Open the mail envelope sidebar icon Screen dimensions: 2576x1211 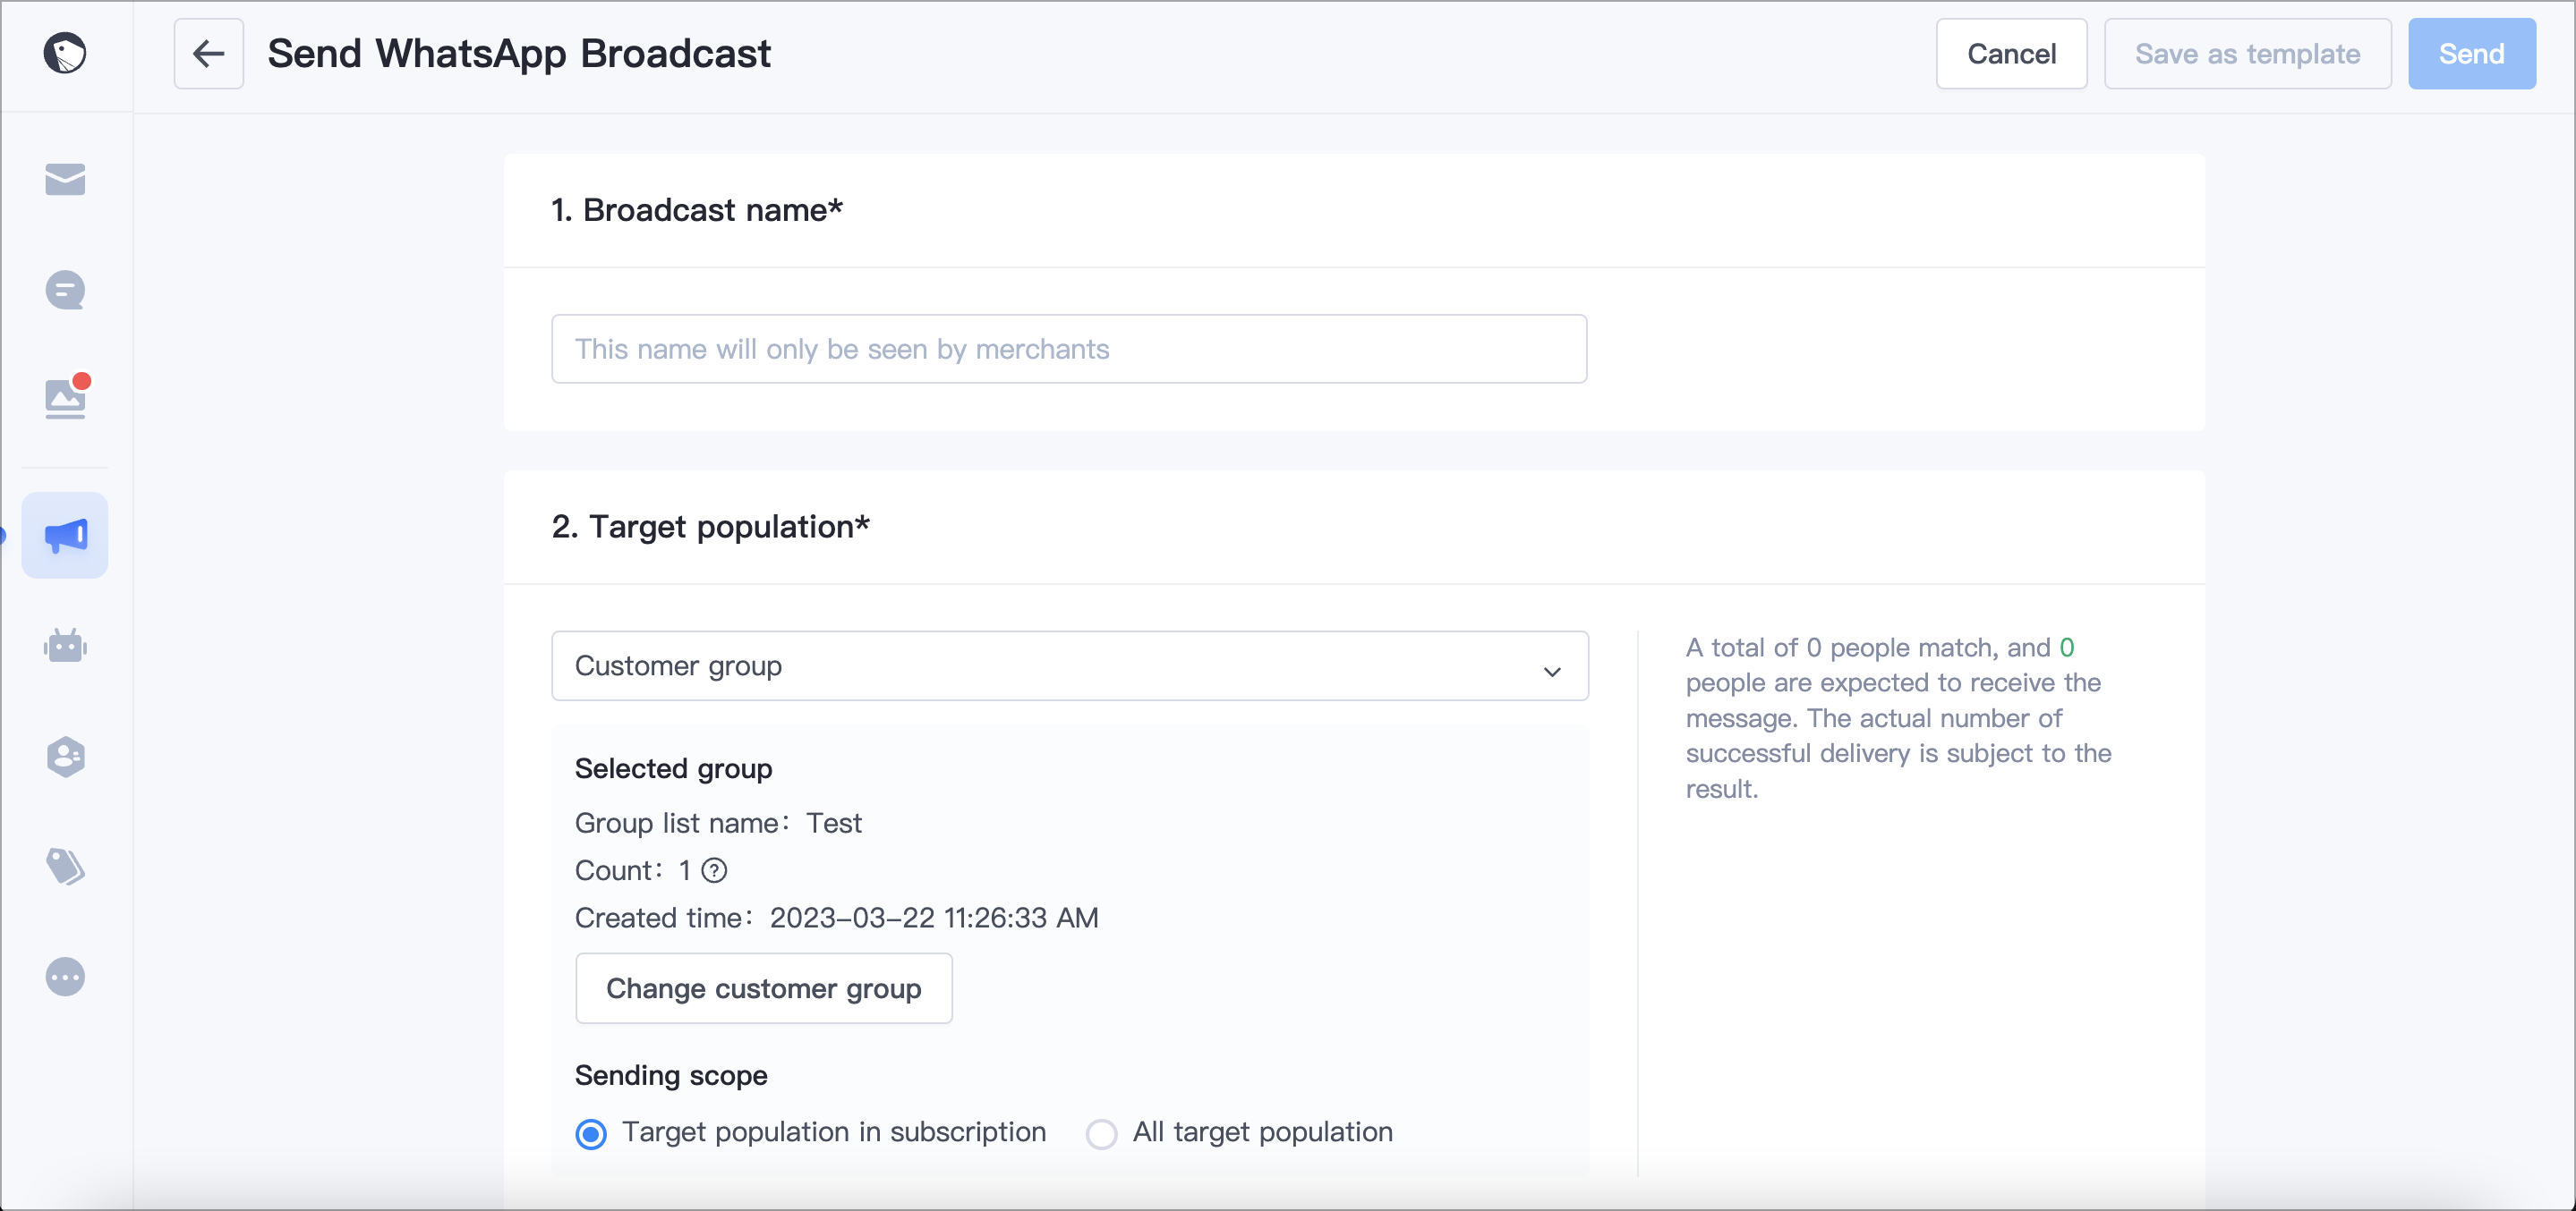click(x=65, y=180)
